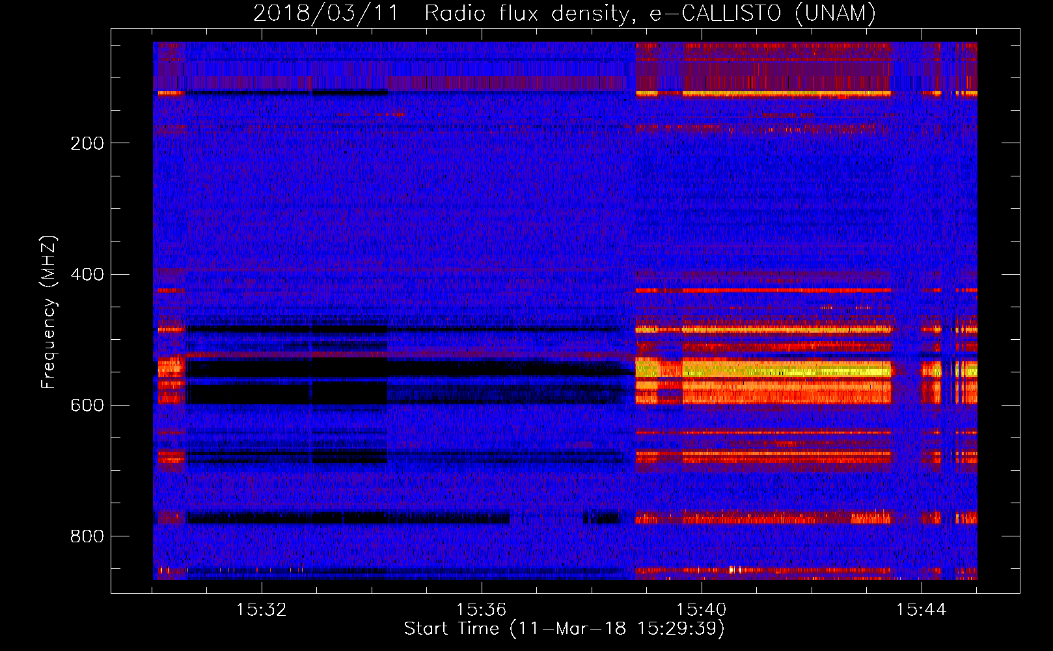Click the 200 frequency tick label
Screen dimensions: 1053x651
pos(87,143)
